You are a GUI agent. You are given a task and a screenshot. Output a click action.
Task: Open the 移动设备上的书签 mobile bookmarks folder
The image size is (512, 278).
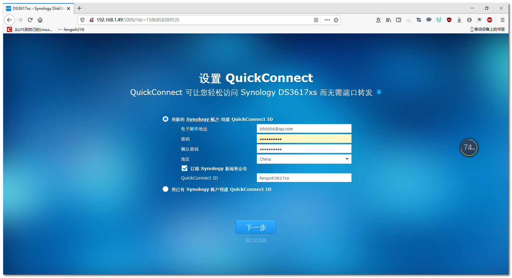(488, 29)
